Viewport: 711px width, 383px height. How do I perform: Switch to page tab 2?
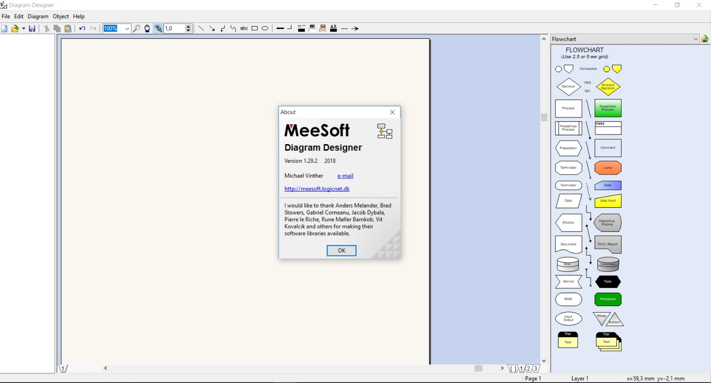coord(528,369)
